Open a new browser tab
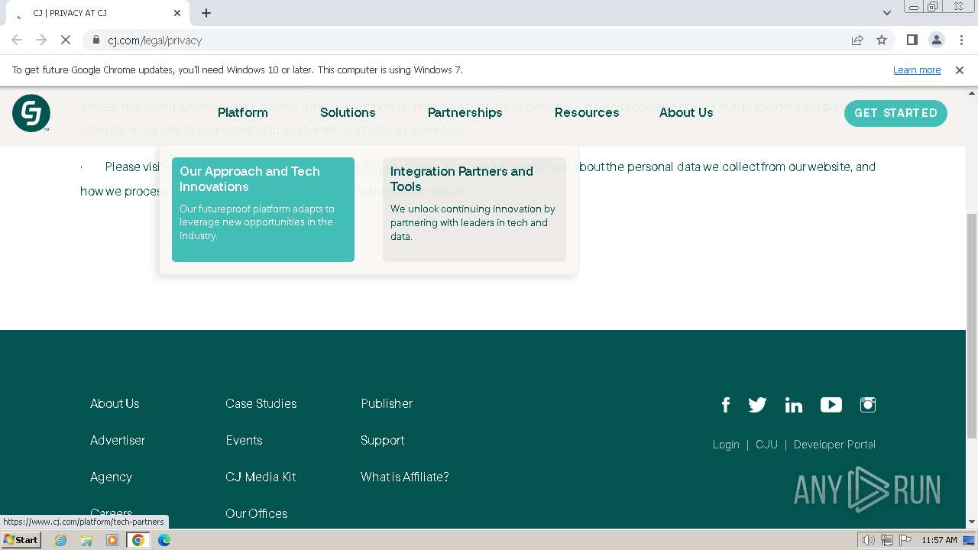This screenshot has width=978, height=550. point(206,13)
